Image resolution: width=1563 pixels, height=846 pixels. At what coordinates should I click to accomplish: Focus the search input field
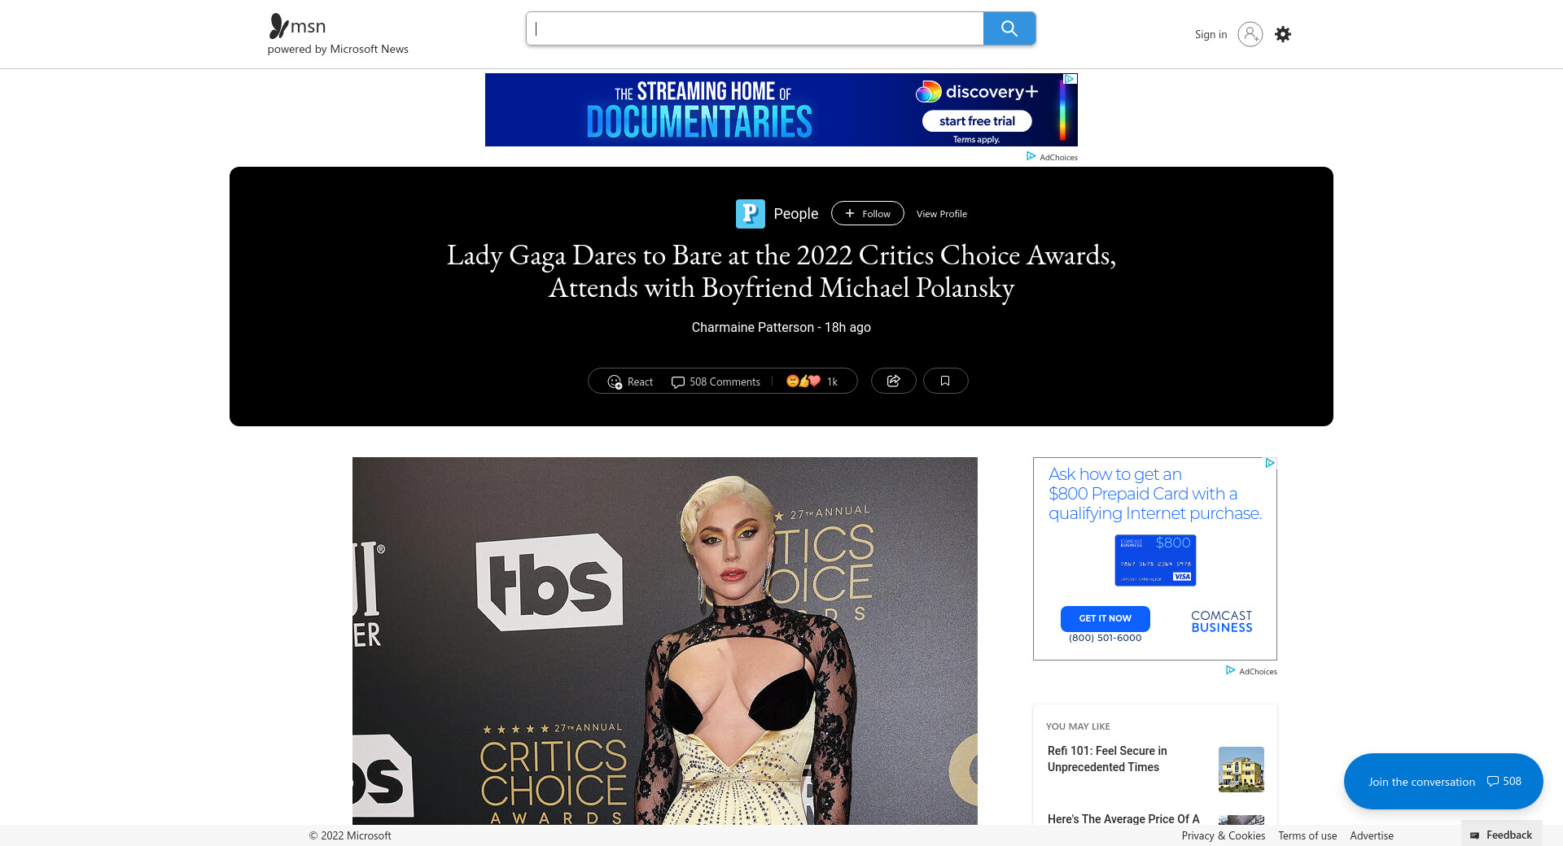755,28
